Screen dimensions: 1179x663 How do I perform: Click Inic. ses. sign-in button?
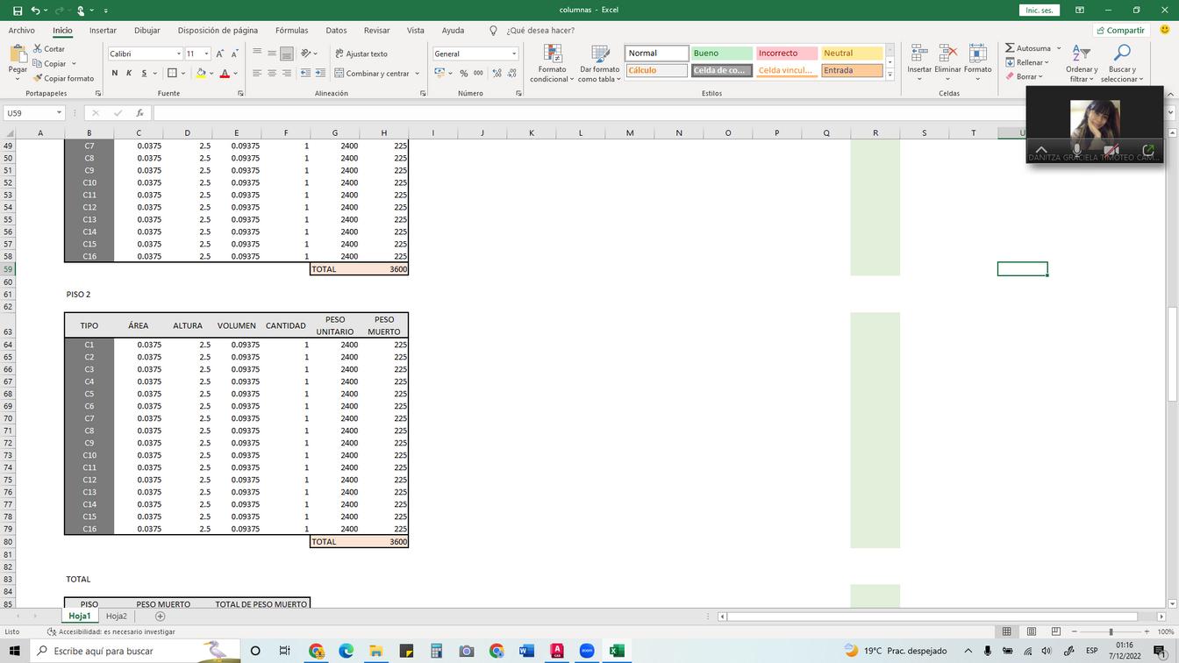(1040, 10)
